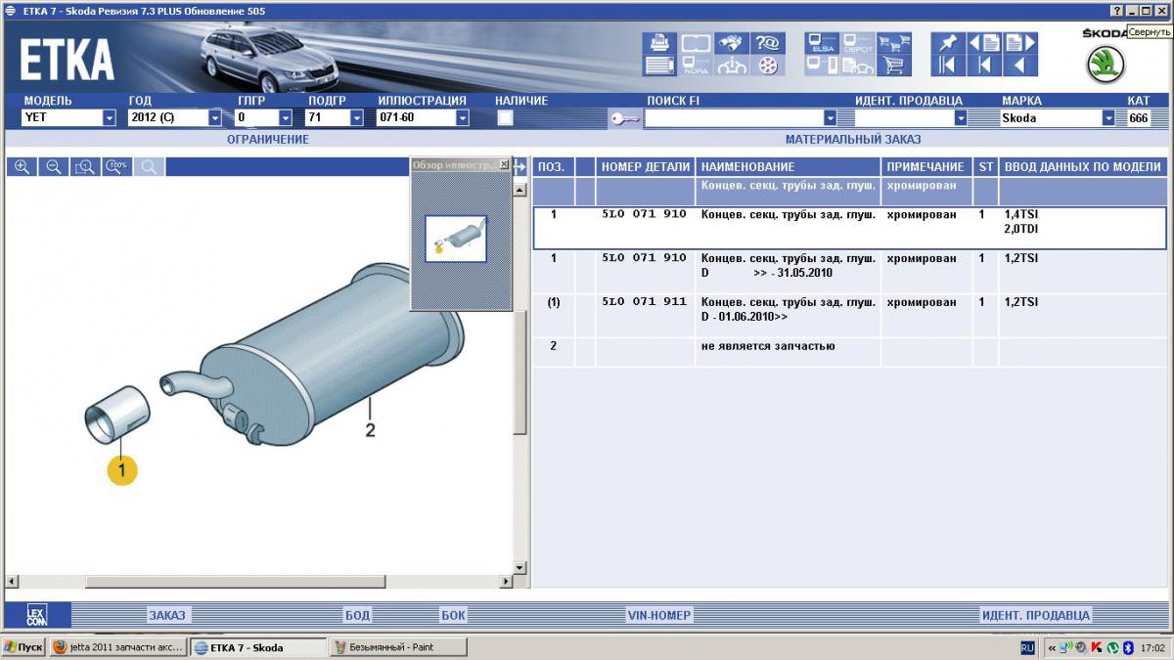The image size is (1174, 660).
Task: Click the '1,4TSI 2,0TDI' model cell
Action: (1083, 228)
